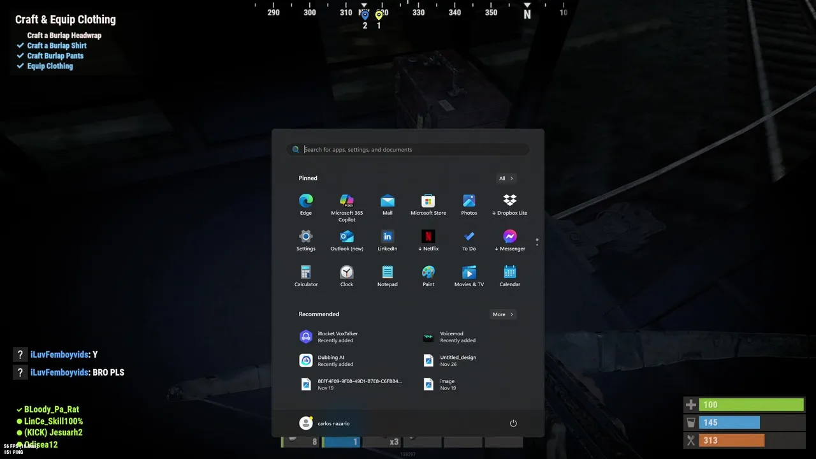The width and height of the screenshot is (816, 459).
Task: Click chat message BRO PLS
Action: click(x=108, y=372)
